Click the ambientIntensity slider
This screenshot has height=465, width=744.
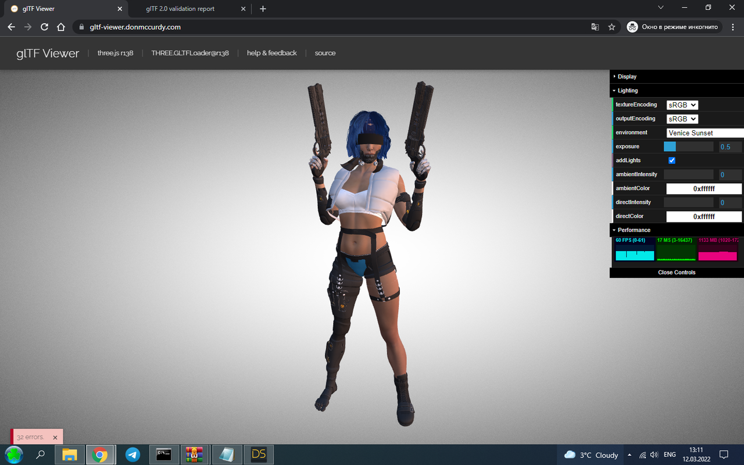(688, 174)
